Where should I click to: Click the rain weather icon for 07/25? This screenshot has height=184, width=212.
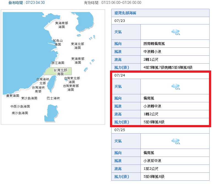click(x=176, y=141)
